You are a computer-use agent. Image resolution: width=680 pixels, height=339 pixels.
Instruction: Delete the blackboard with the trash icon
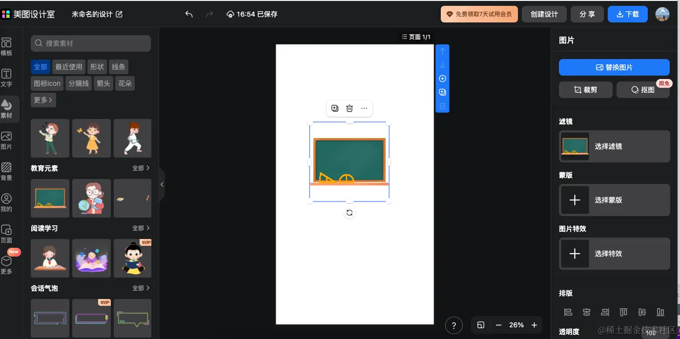tap(349, 108)
